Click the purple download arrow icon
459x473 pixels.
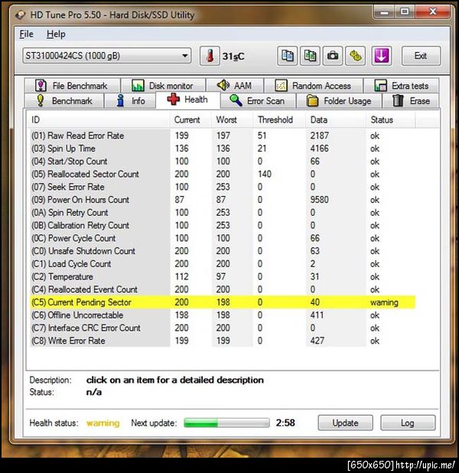382,56
